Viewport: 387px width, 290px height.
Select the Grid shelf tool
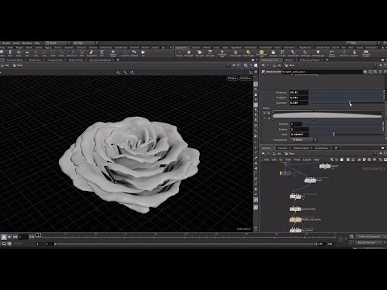click(x=27, y=53)
